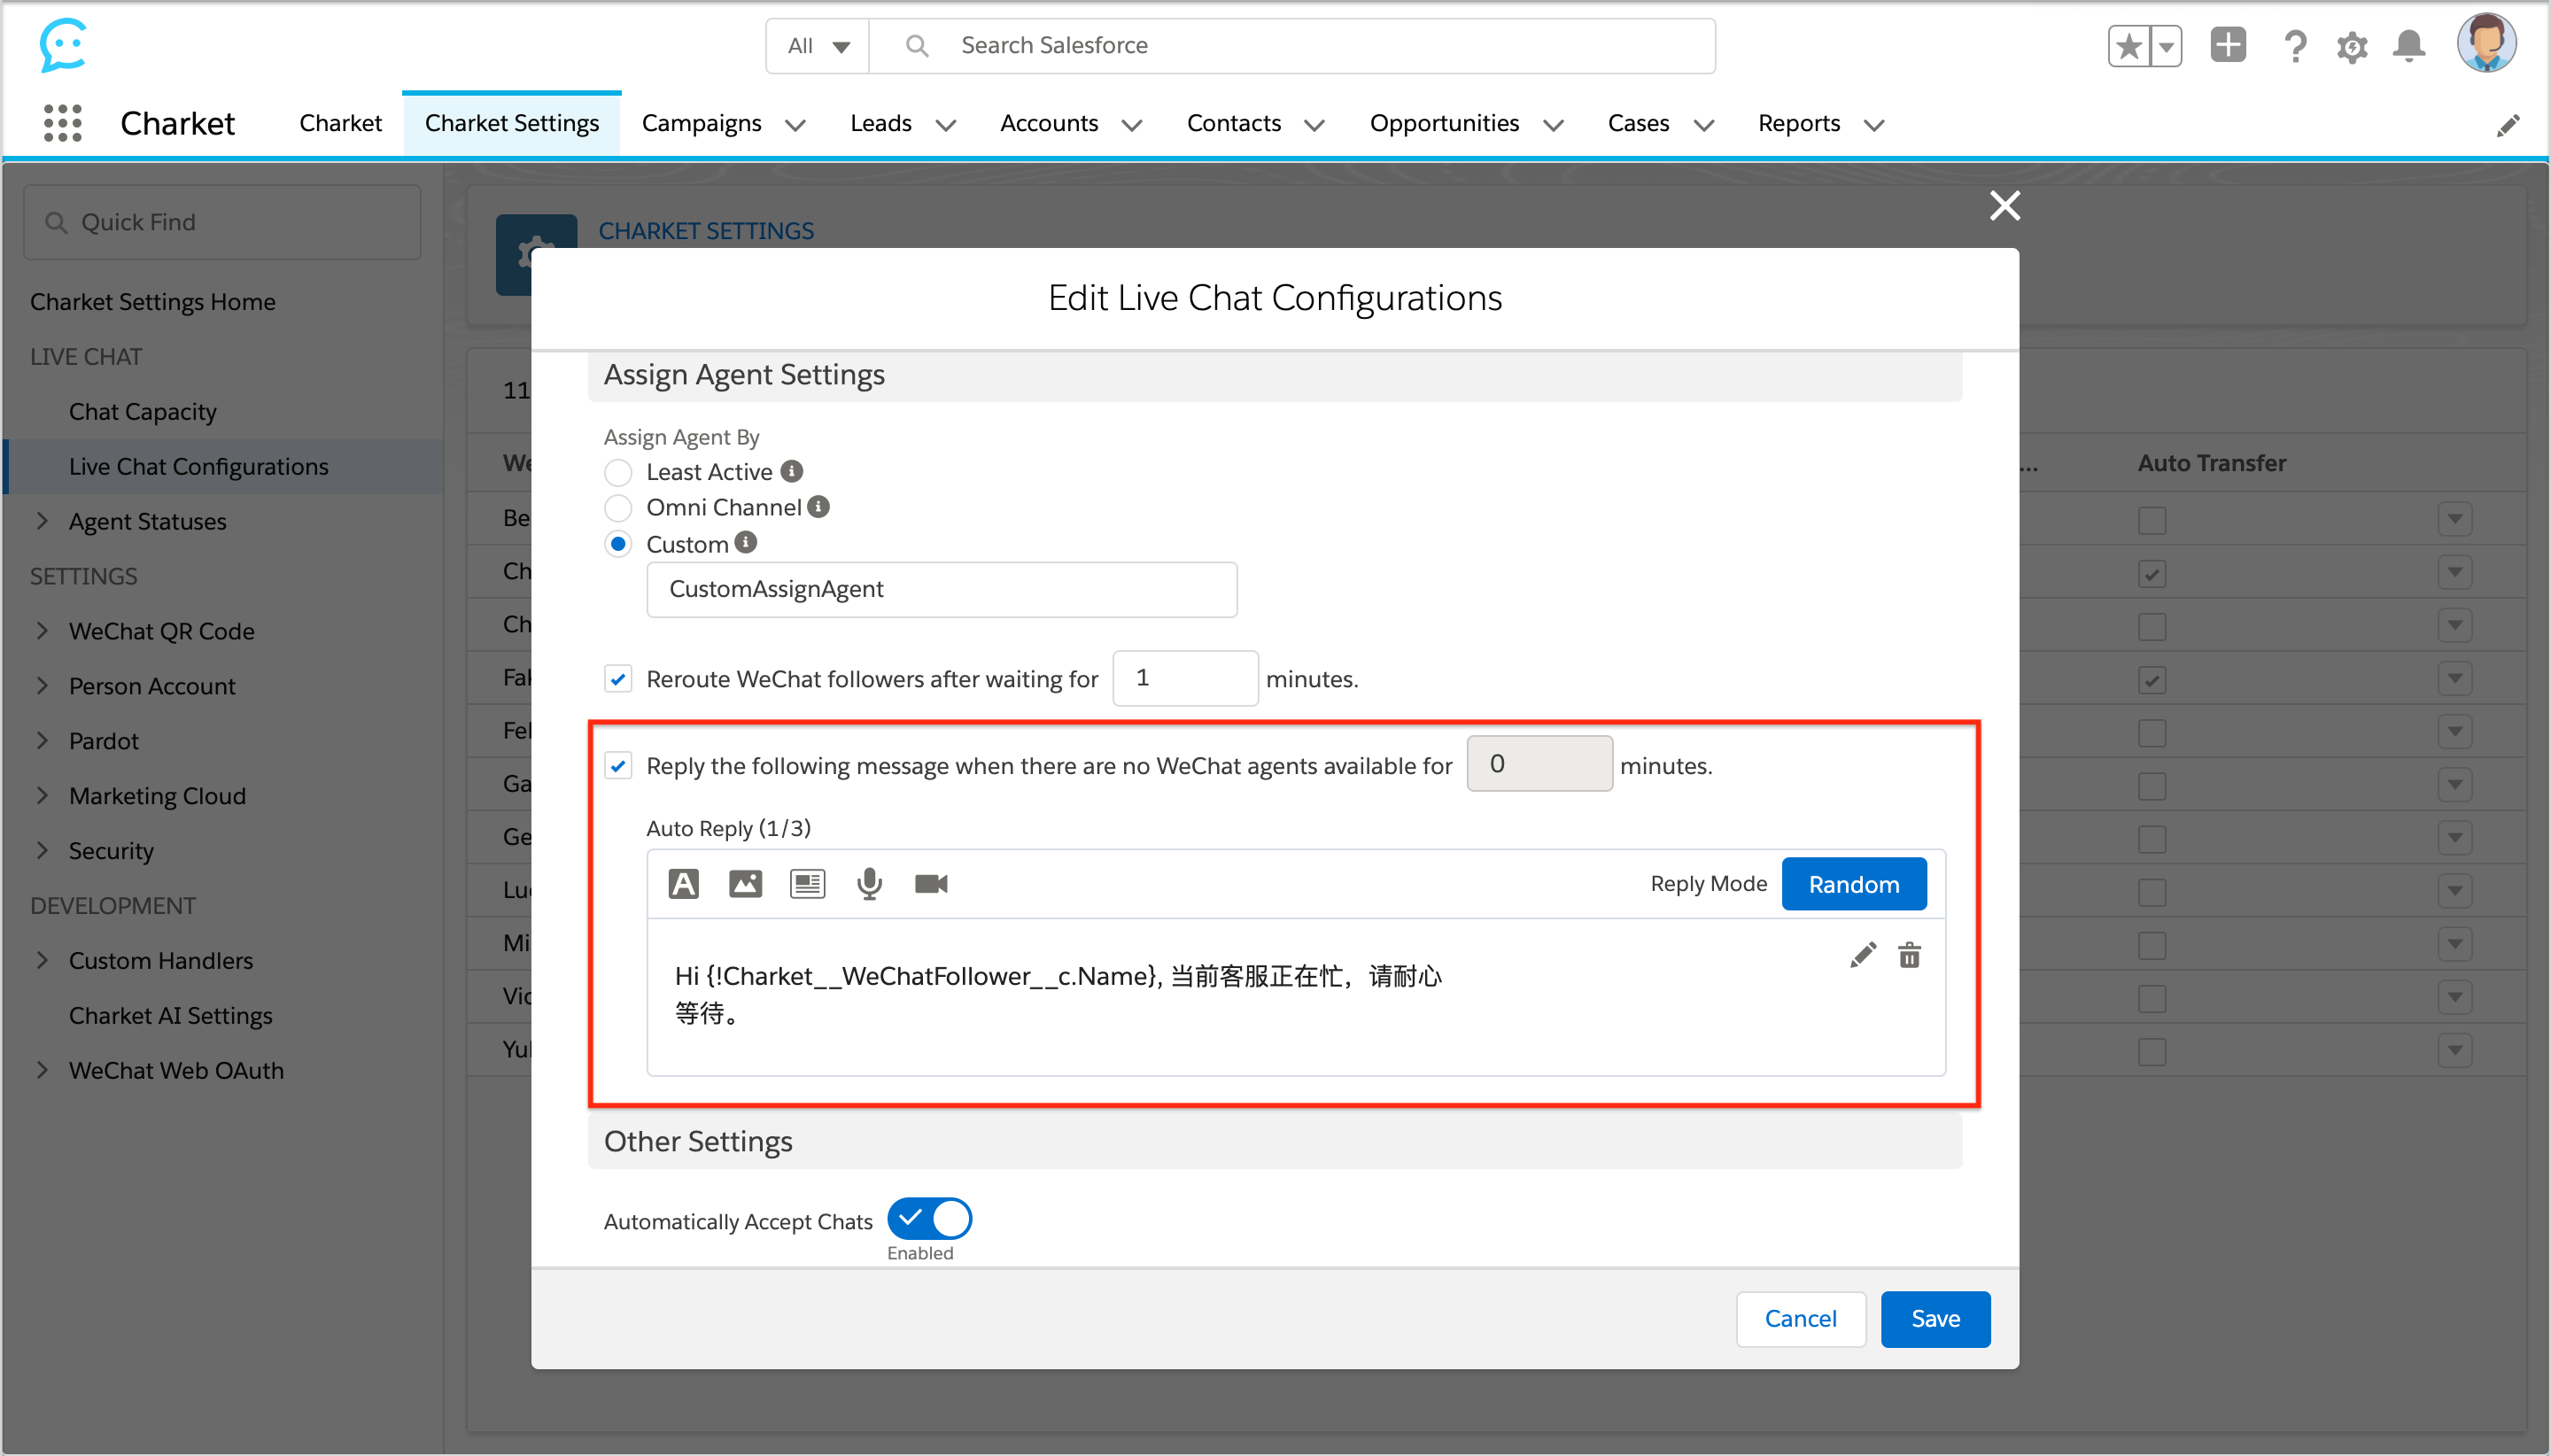Viewport: 2551px width, 1456px height.
Task: Switch to the Charket tab
Action: [341, 123]
